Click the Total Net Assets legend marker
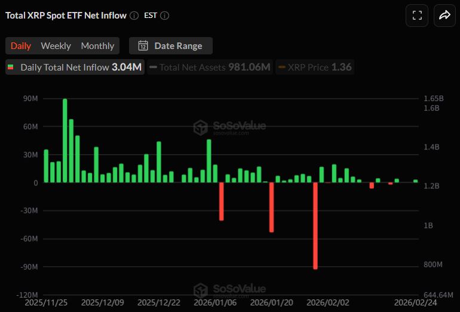The width and height of the screenshot is (460, 312). 154,67
